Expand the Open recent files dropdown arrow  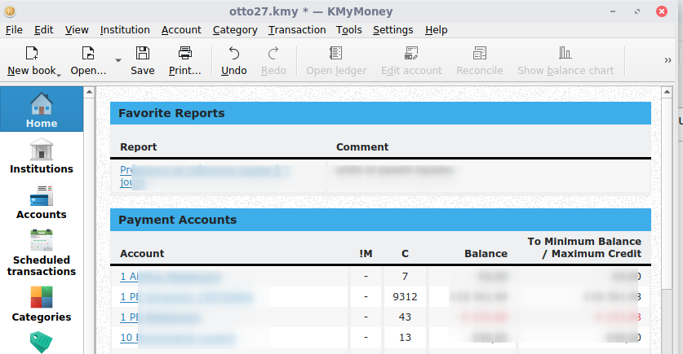tap(118, 61)
